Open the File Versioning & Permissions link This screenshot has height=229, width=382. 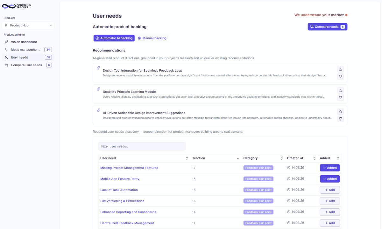click(122, 201)
